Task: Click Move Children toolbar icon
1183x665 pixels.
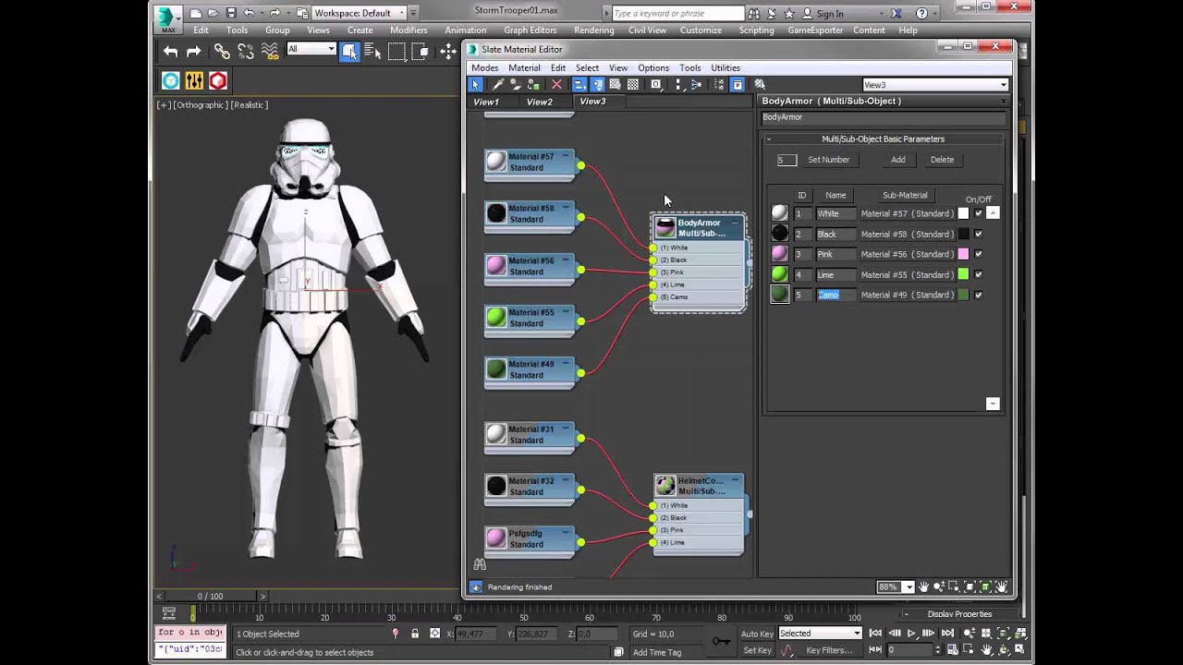Action: click(579, 84)
